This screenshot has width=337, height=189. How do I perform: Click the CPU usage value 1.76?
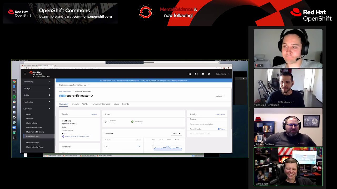[x=139, y=146]
